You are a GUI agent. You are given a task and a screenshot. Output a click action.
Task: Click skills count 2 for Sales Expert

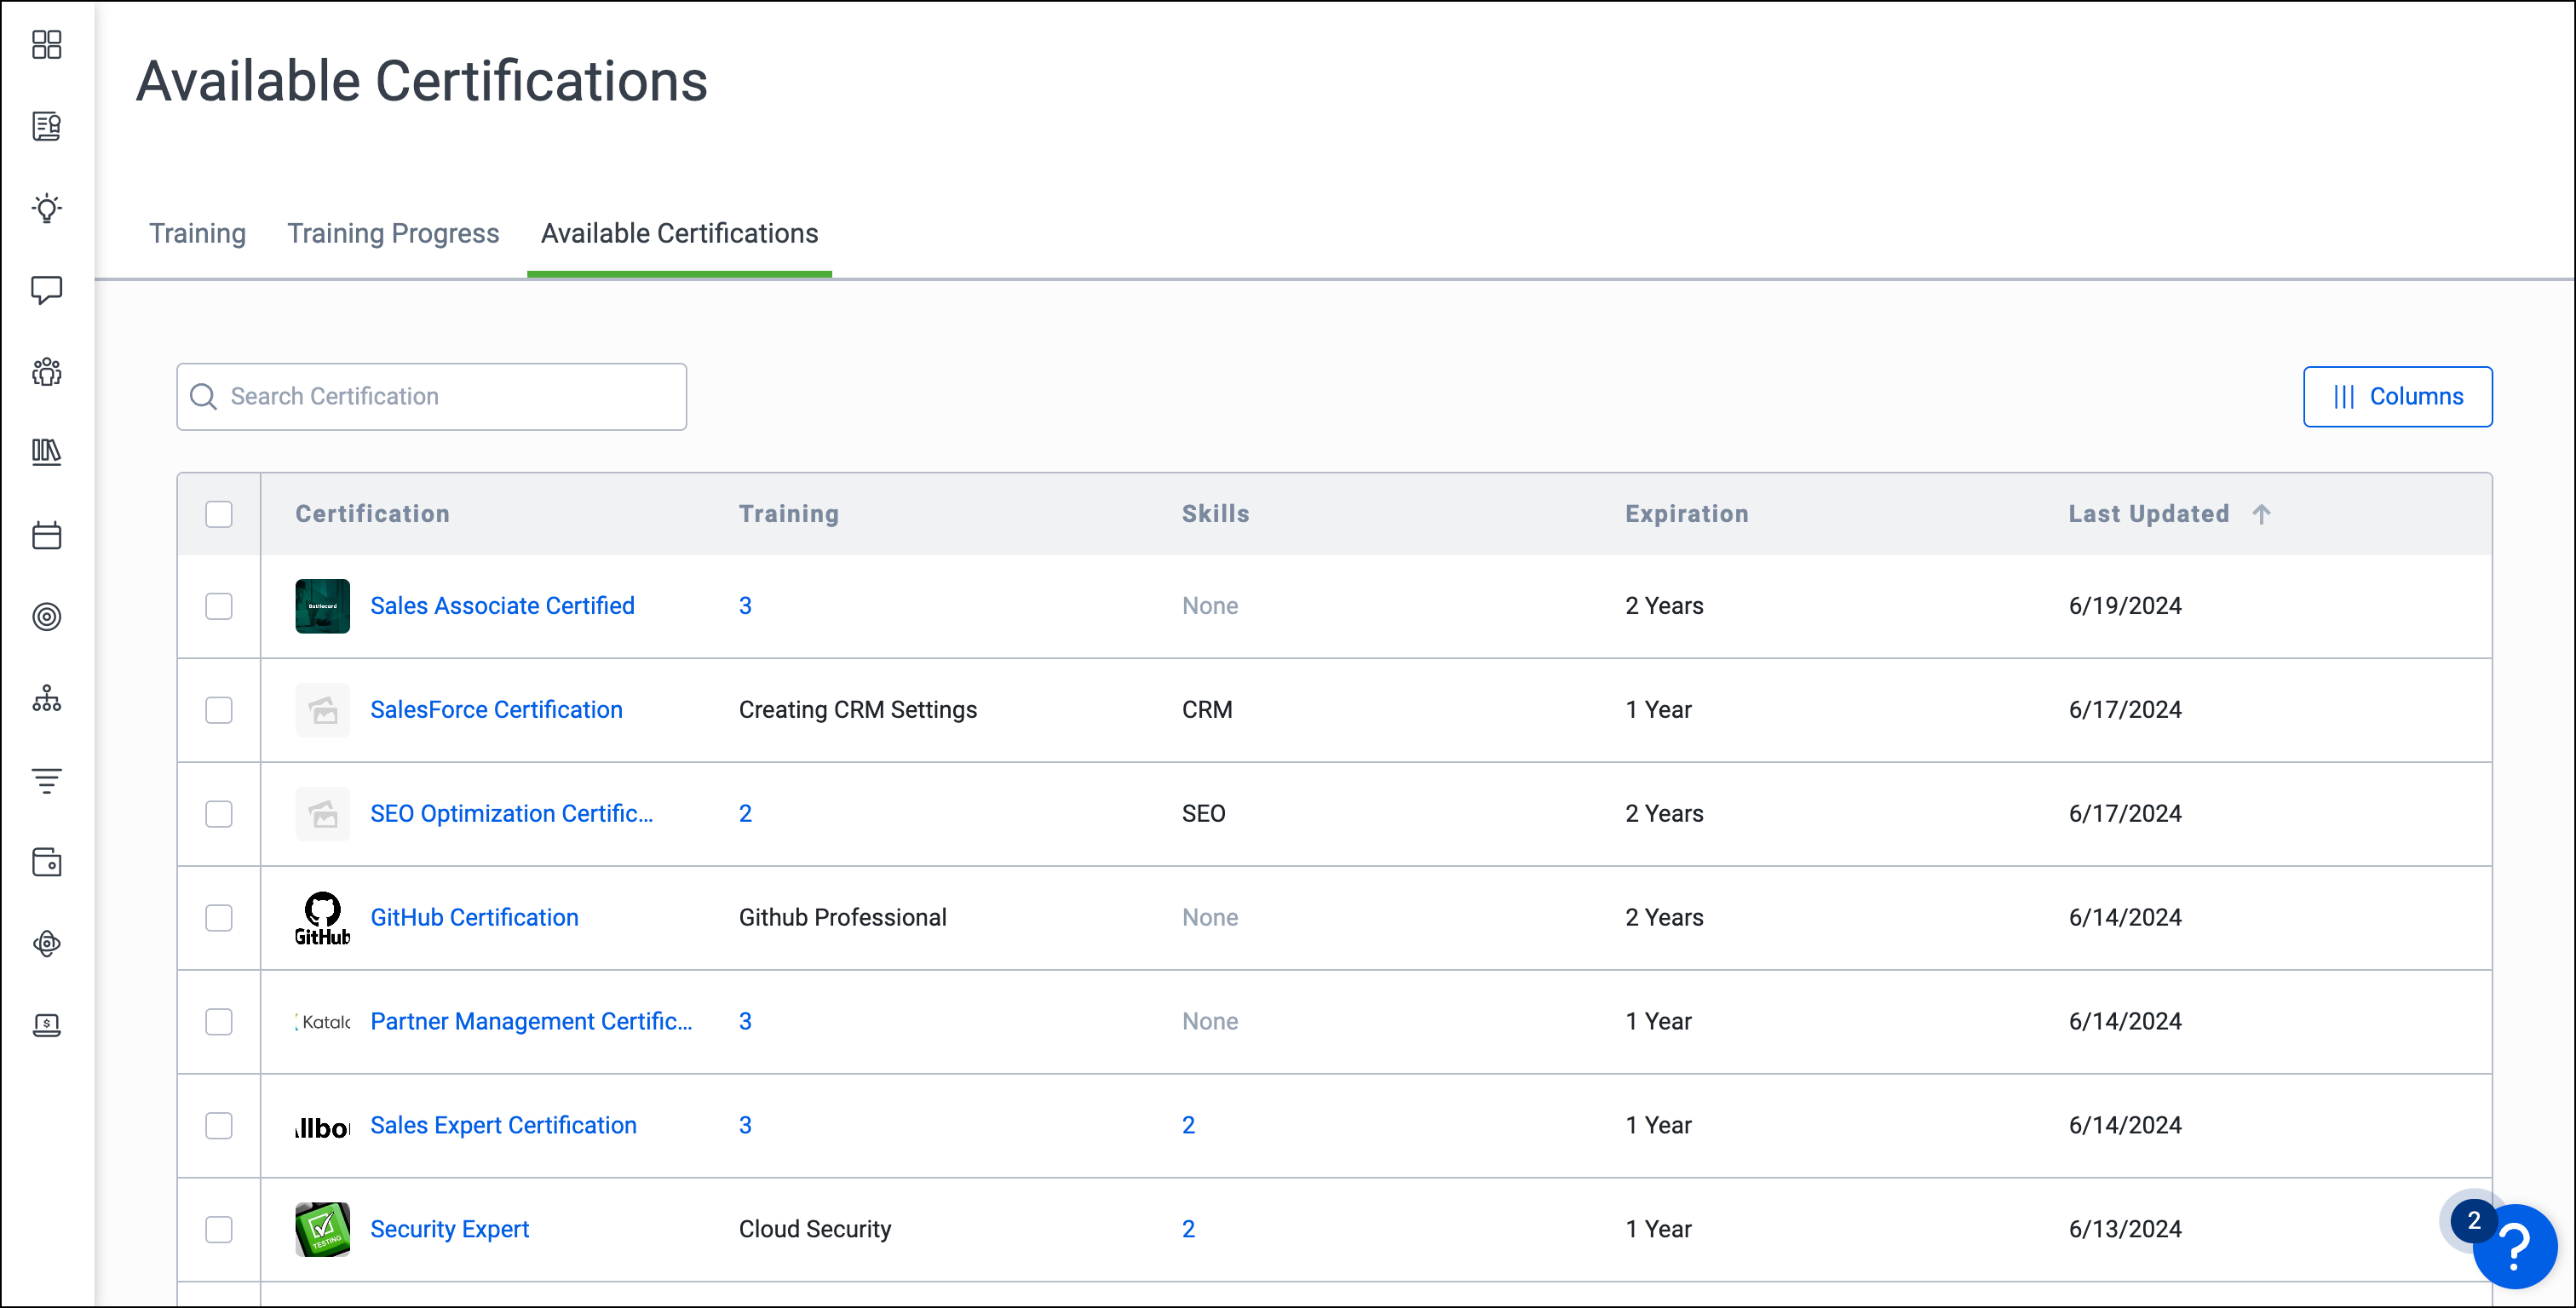coord(1188,1126)
